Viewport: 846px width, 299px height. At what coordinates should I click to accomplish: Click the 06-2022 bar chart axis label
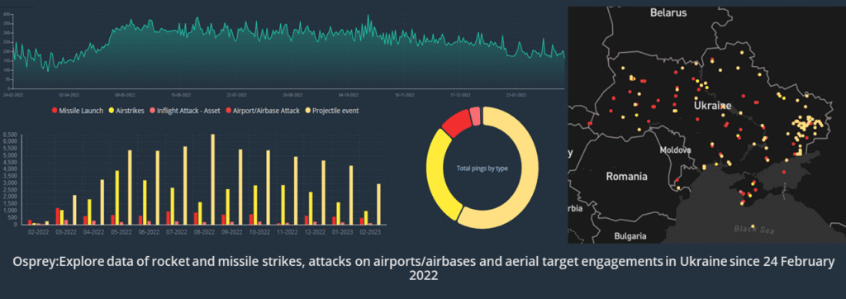149,232
